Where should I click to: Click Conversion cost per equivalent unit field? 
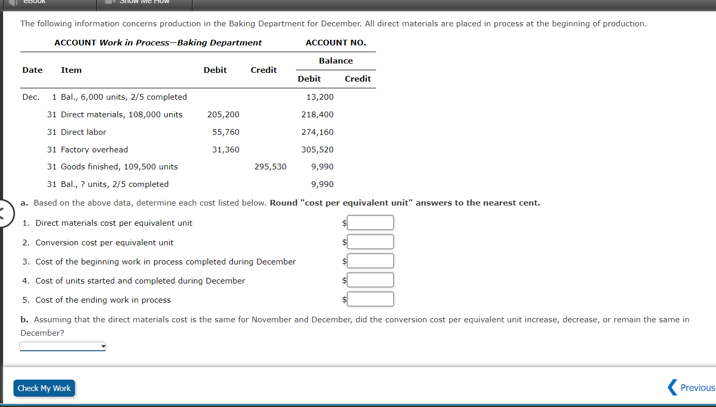370,242
